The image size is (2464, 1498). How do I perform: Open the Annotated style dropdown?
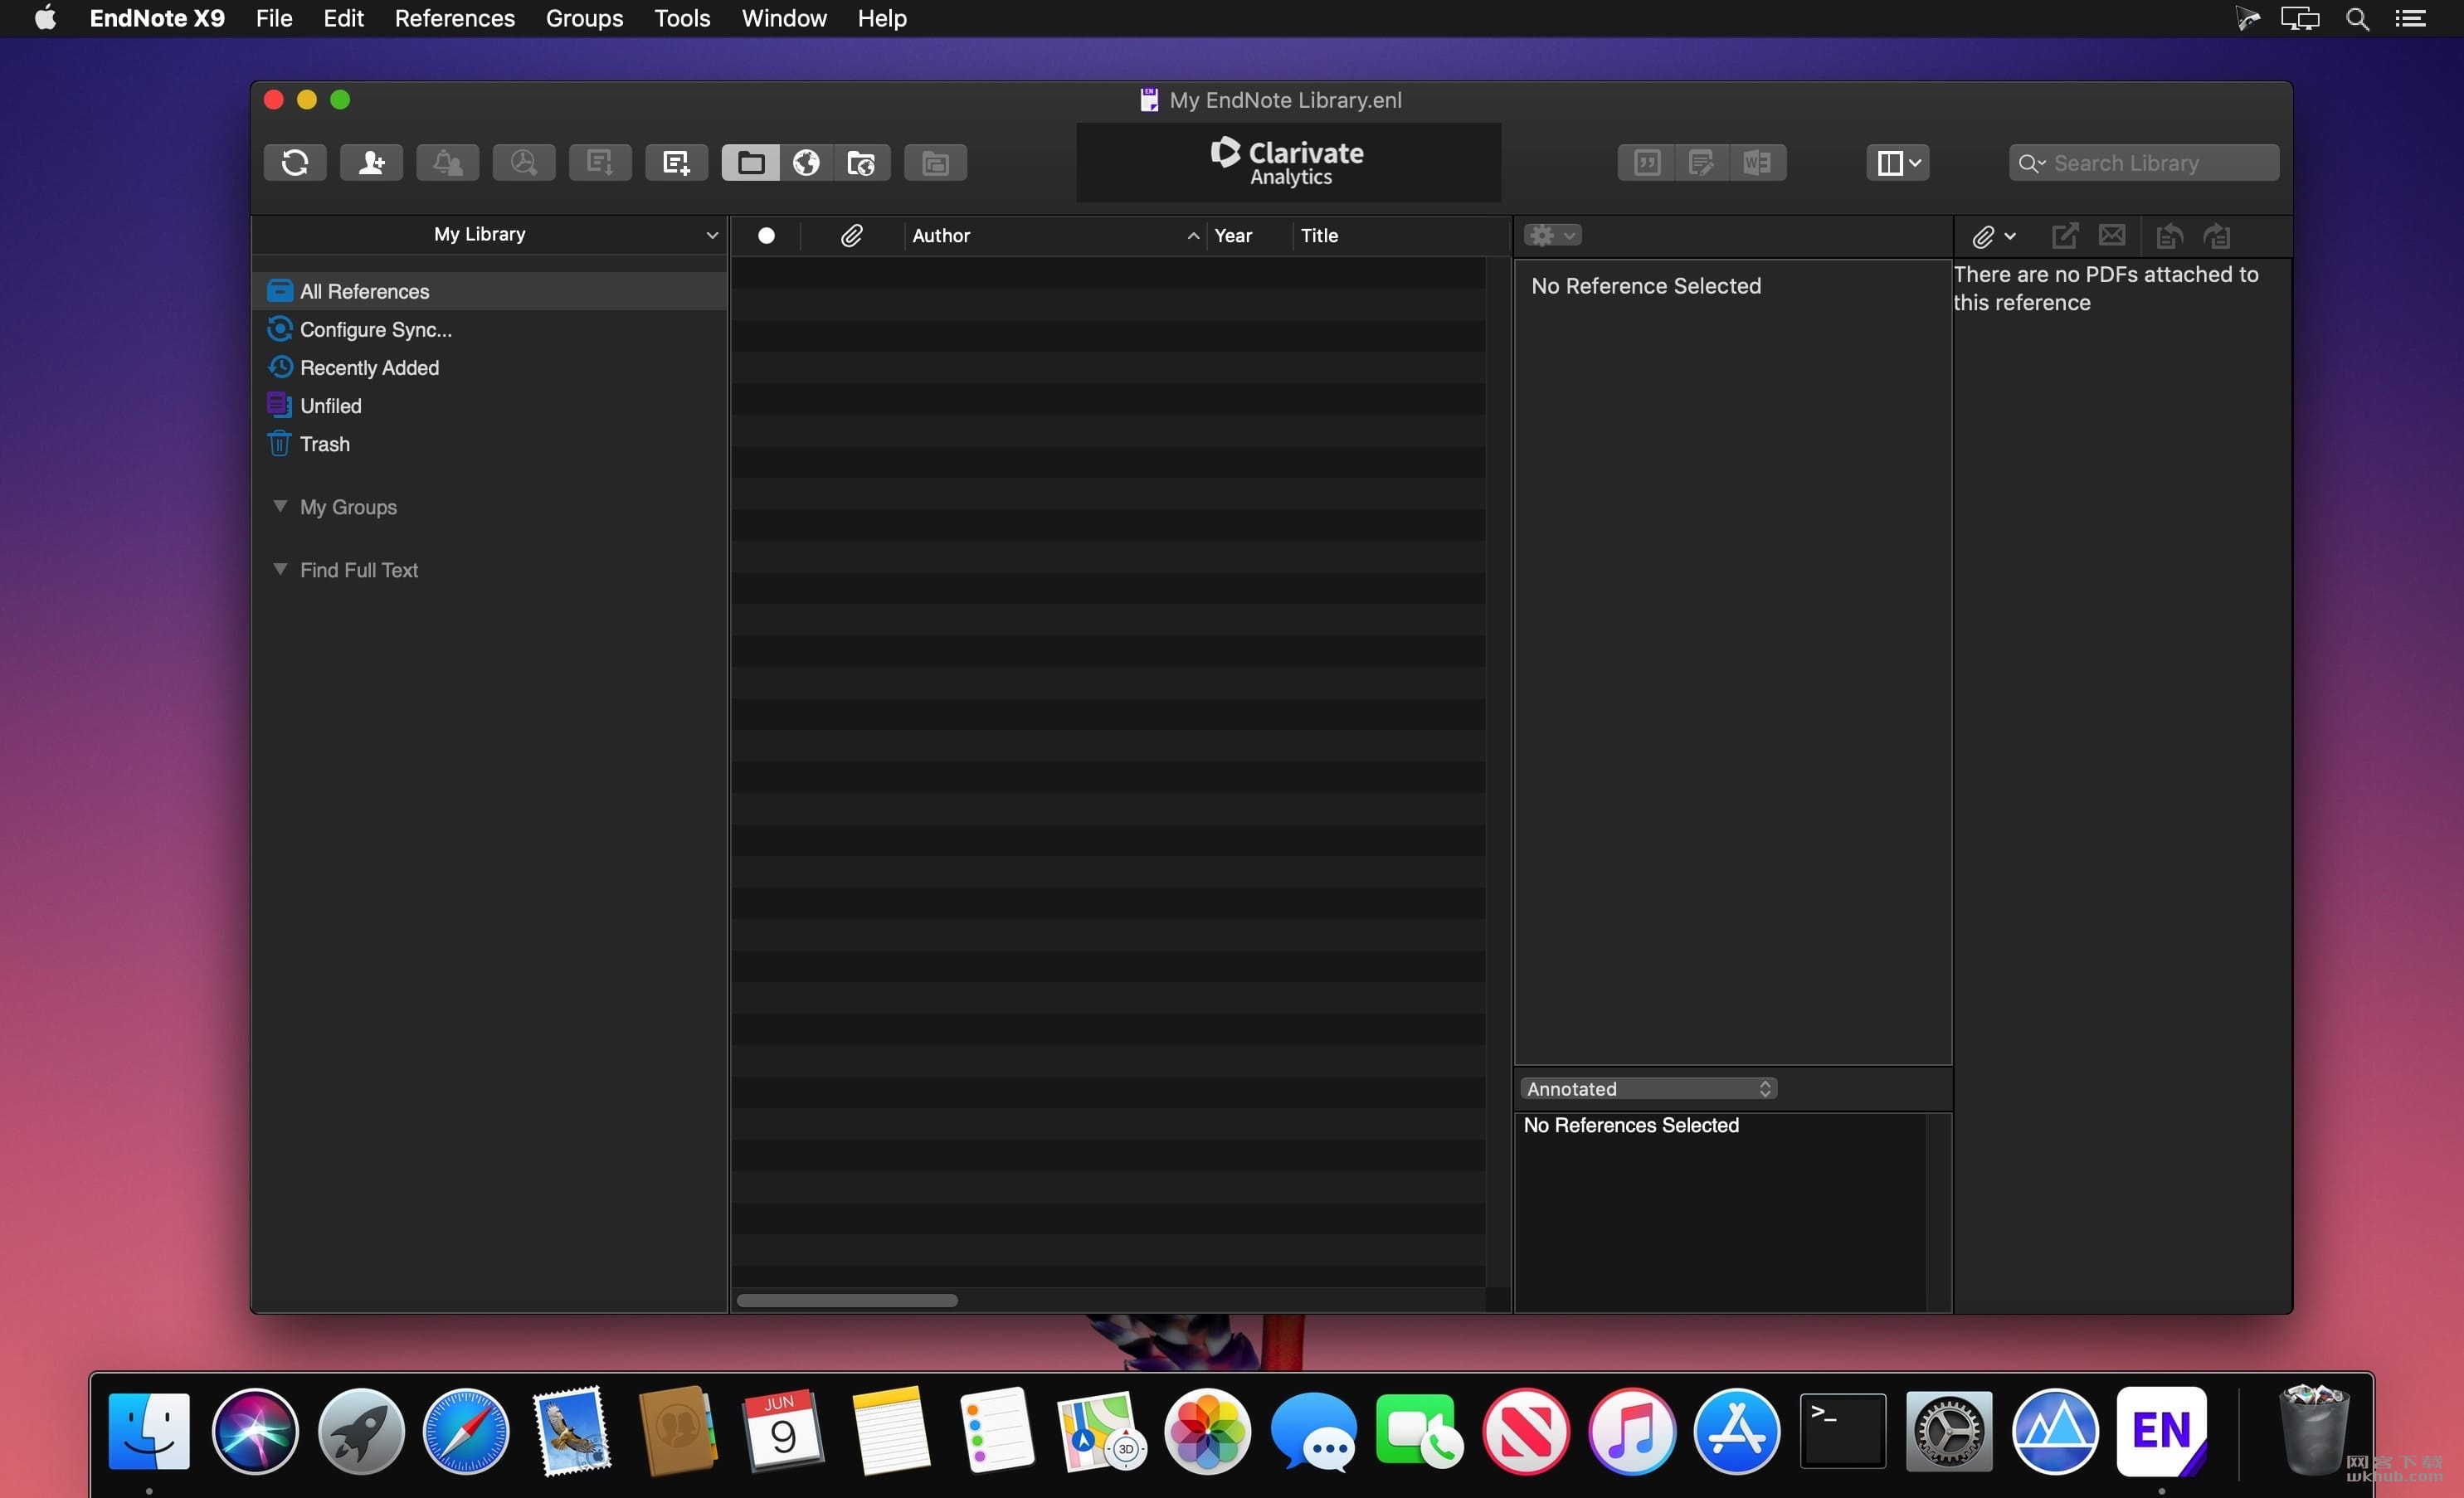(1648, 1088)
